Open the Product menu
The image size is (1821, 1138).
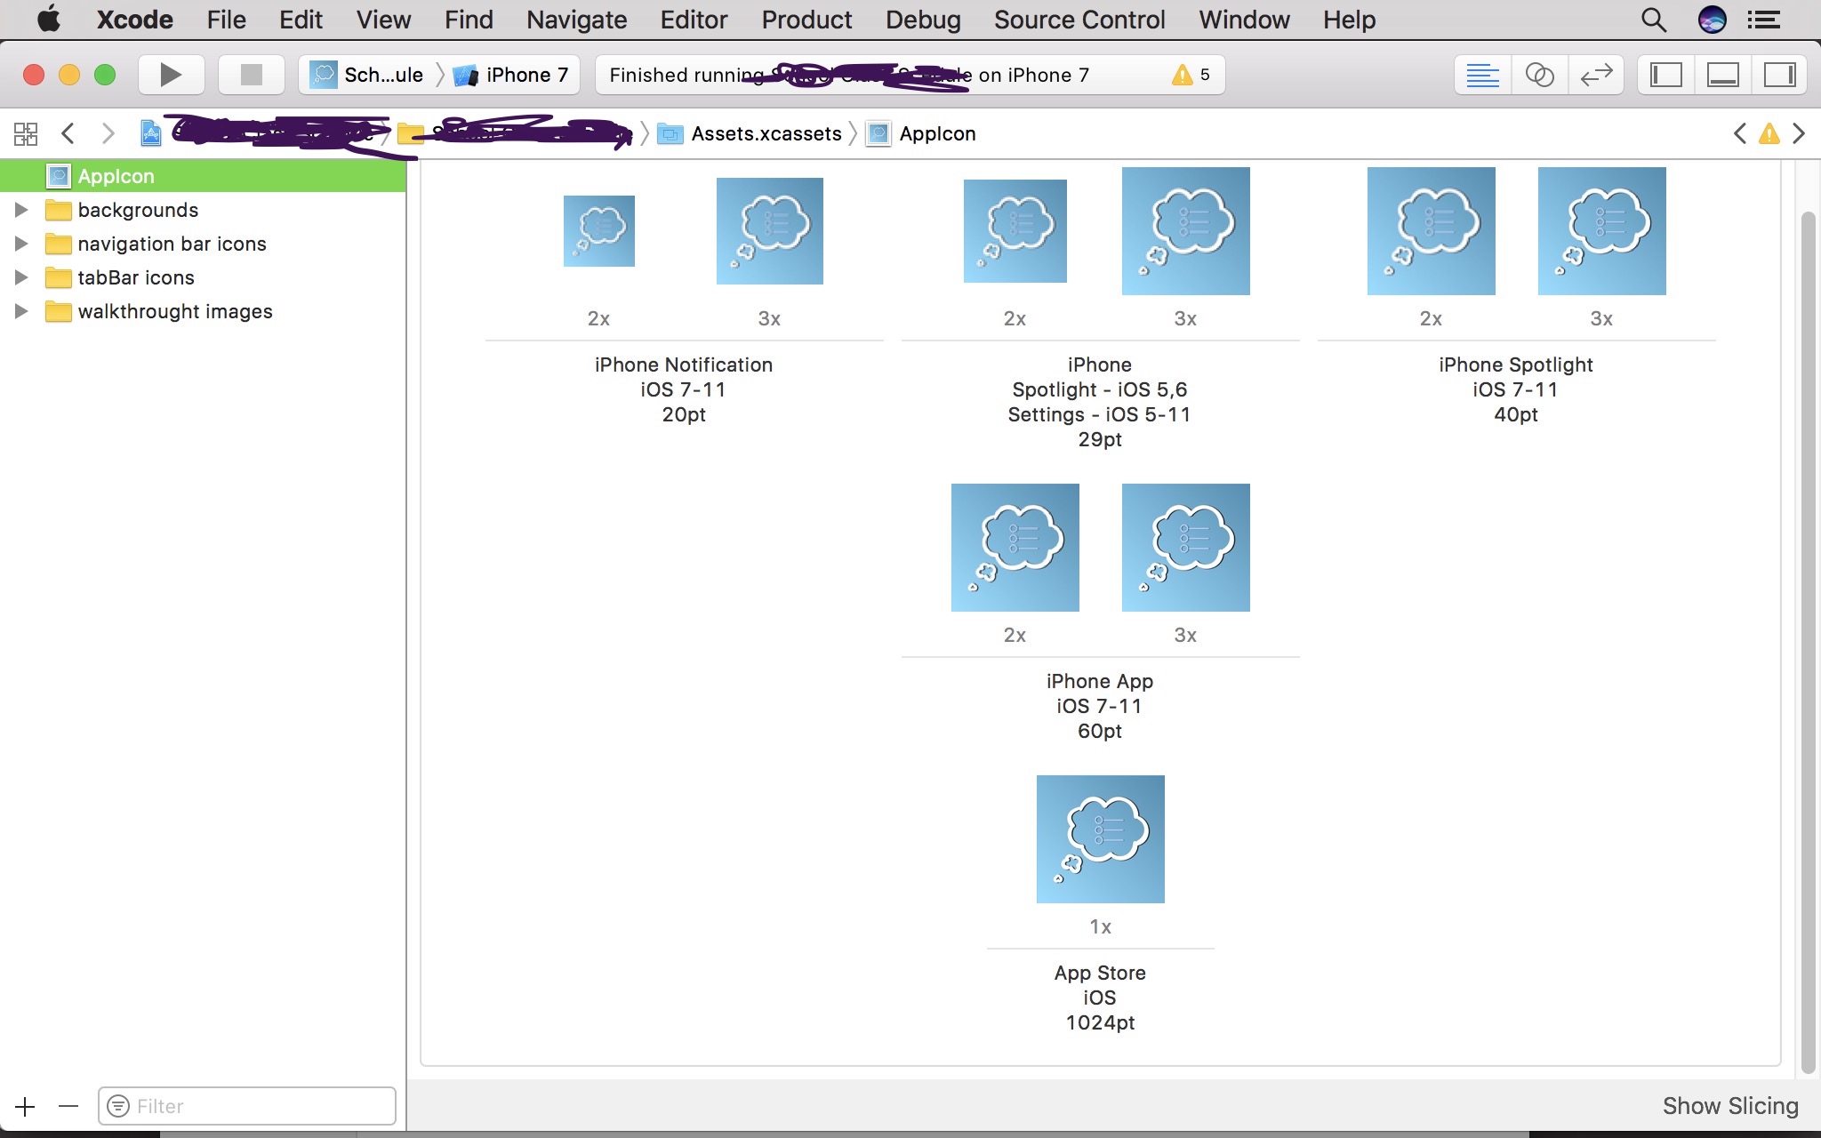[x=806, y=20]
